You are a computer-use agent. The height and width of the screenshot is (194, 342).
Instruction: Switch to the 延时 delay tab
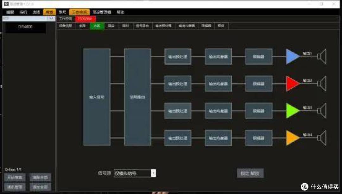point(125,26)
